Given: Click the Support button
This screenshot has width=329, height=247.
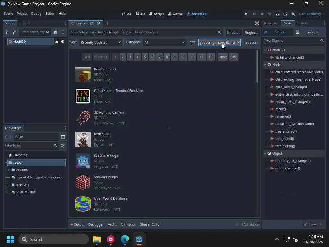Looking at the screenshot, I should pyautogui.click(x=251, y=43).
